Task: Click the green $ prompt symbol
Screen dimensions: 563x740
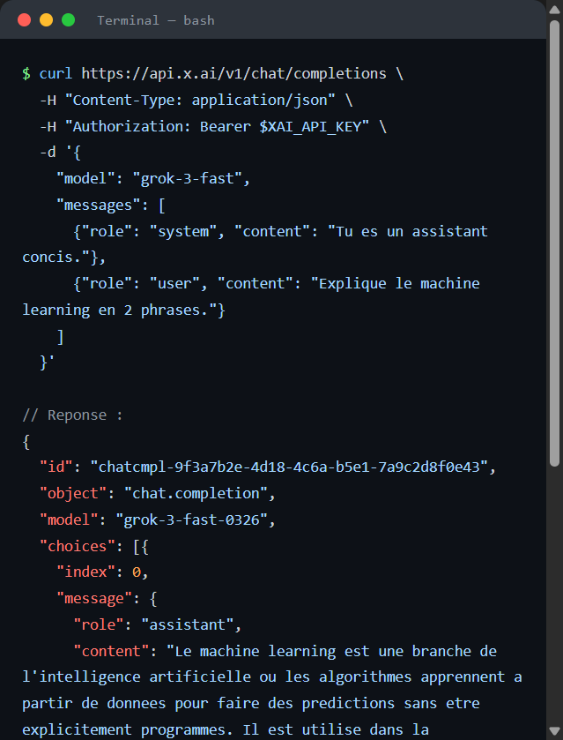Action: (x=26, y=73)
